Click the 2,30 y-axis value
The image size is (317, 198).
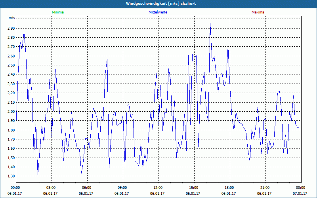11,84
